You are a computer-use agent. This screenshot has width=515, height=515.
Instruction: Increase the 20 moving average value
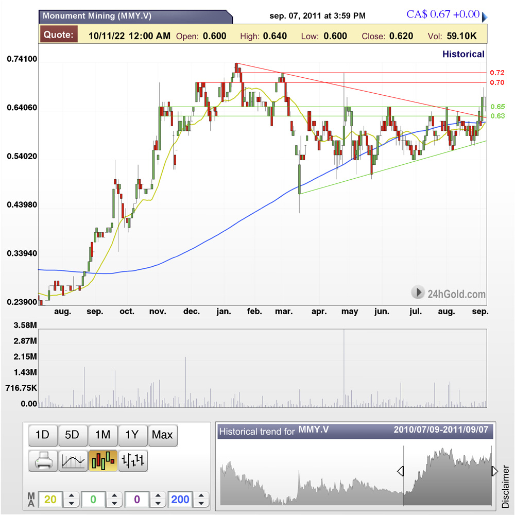coord(71,495)
